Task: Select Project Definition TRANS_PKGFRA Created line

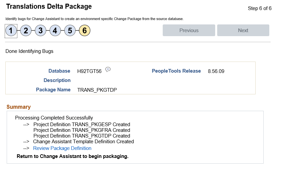Action: tap(82, 130)
